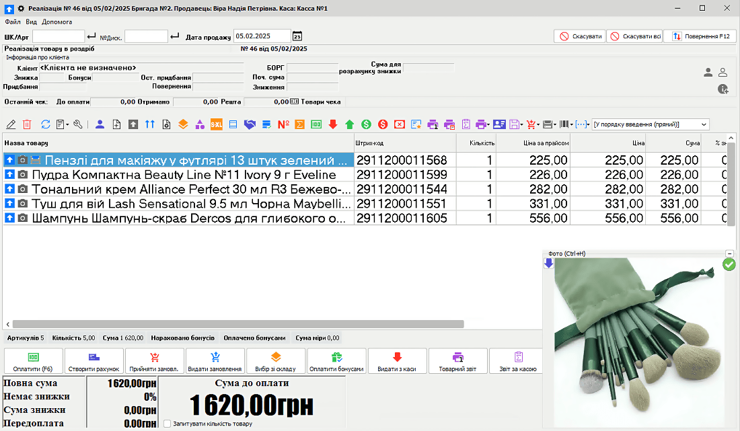Image resolution: width=740 pixels, height=431 pixels.
Task: Click the green checkmark in the photo panel
Action: point(729,265)
